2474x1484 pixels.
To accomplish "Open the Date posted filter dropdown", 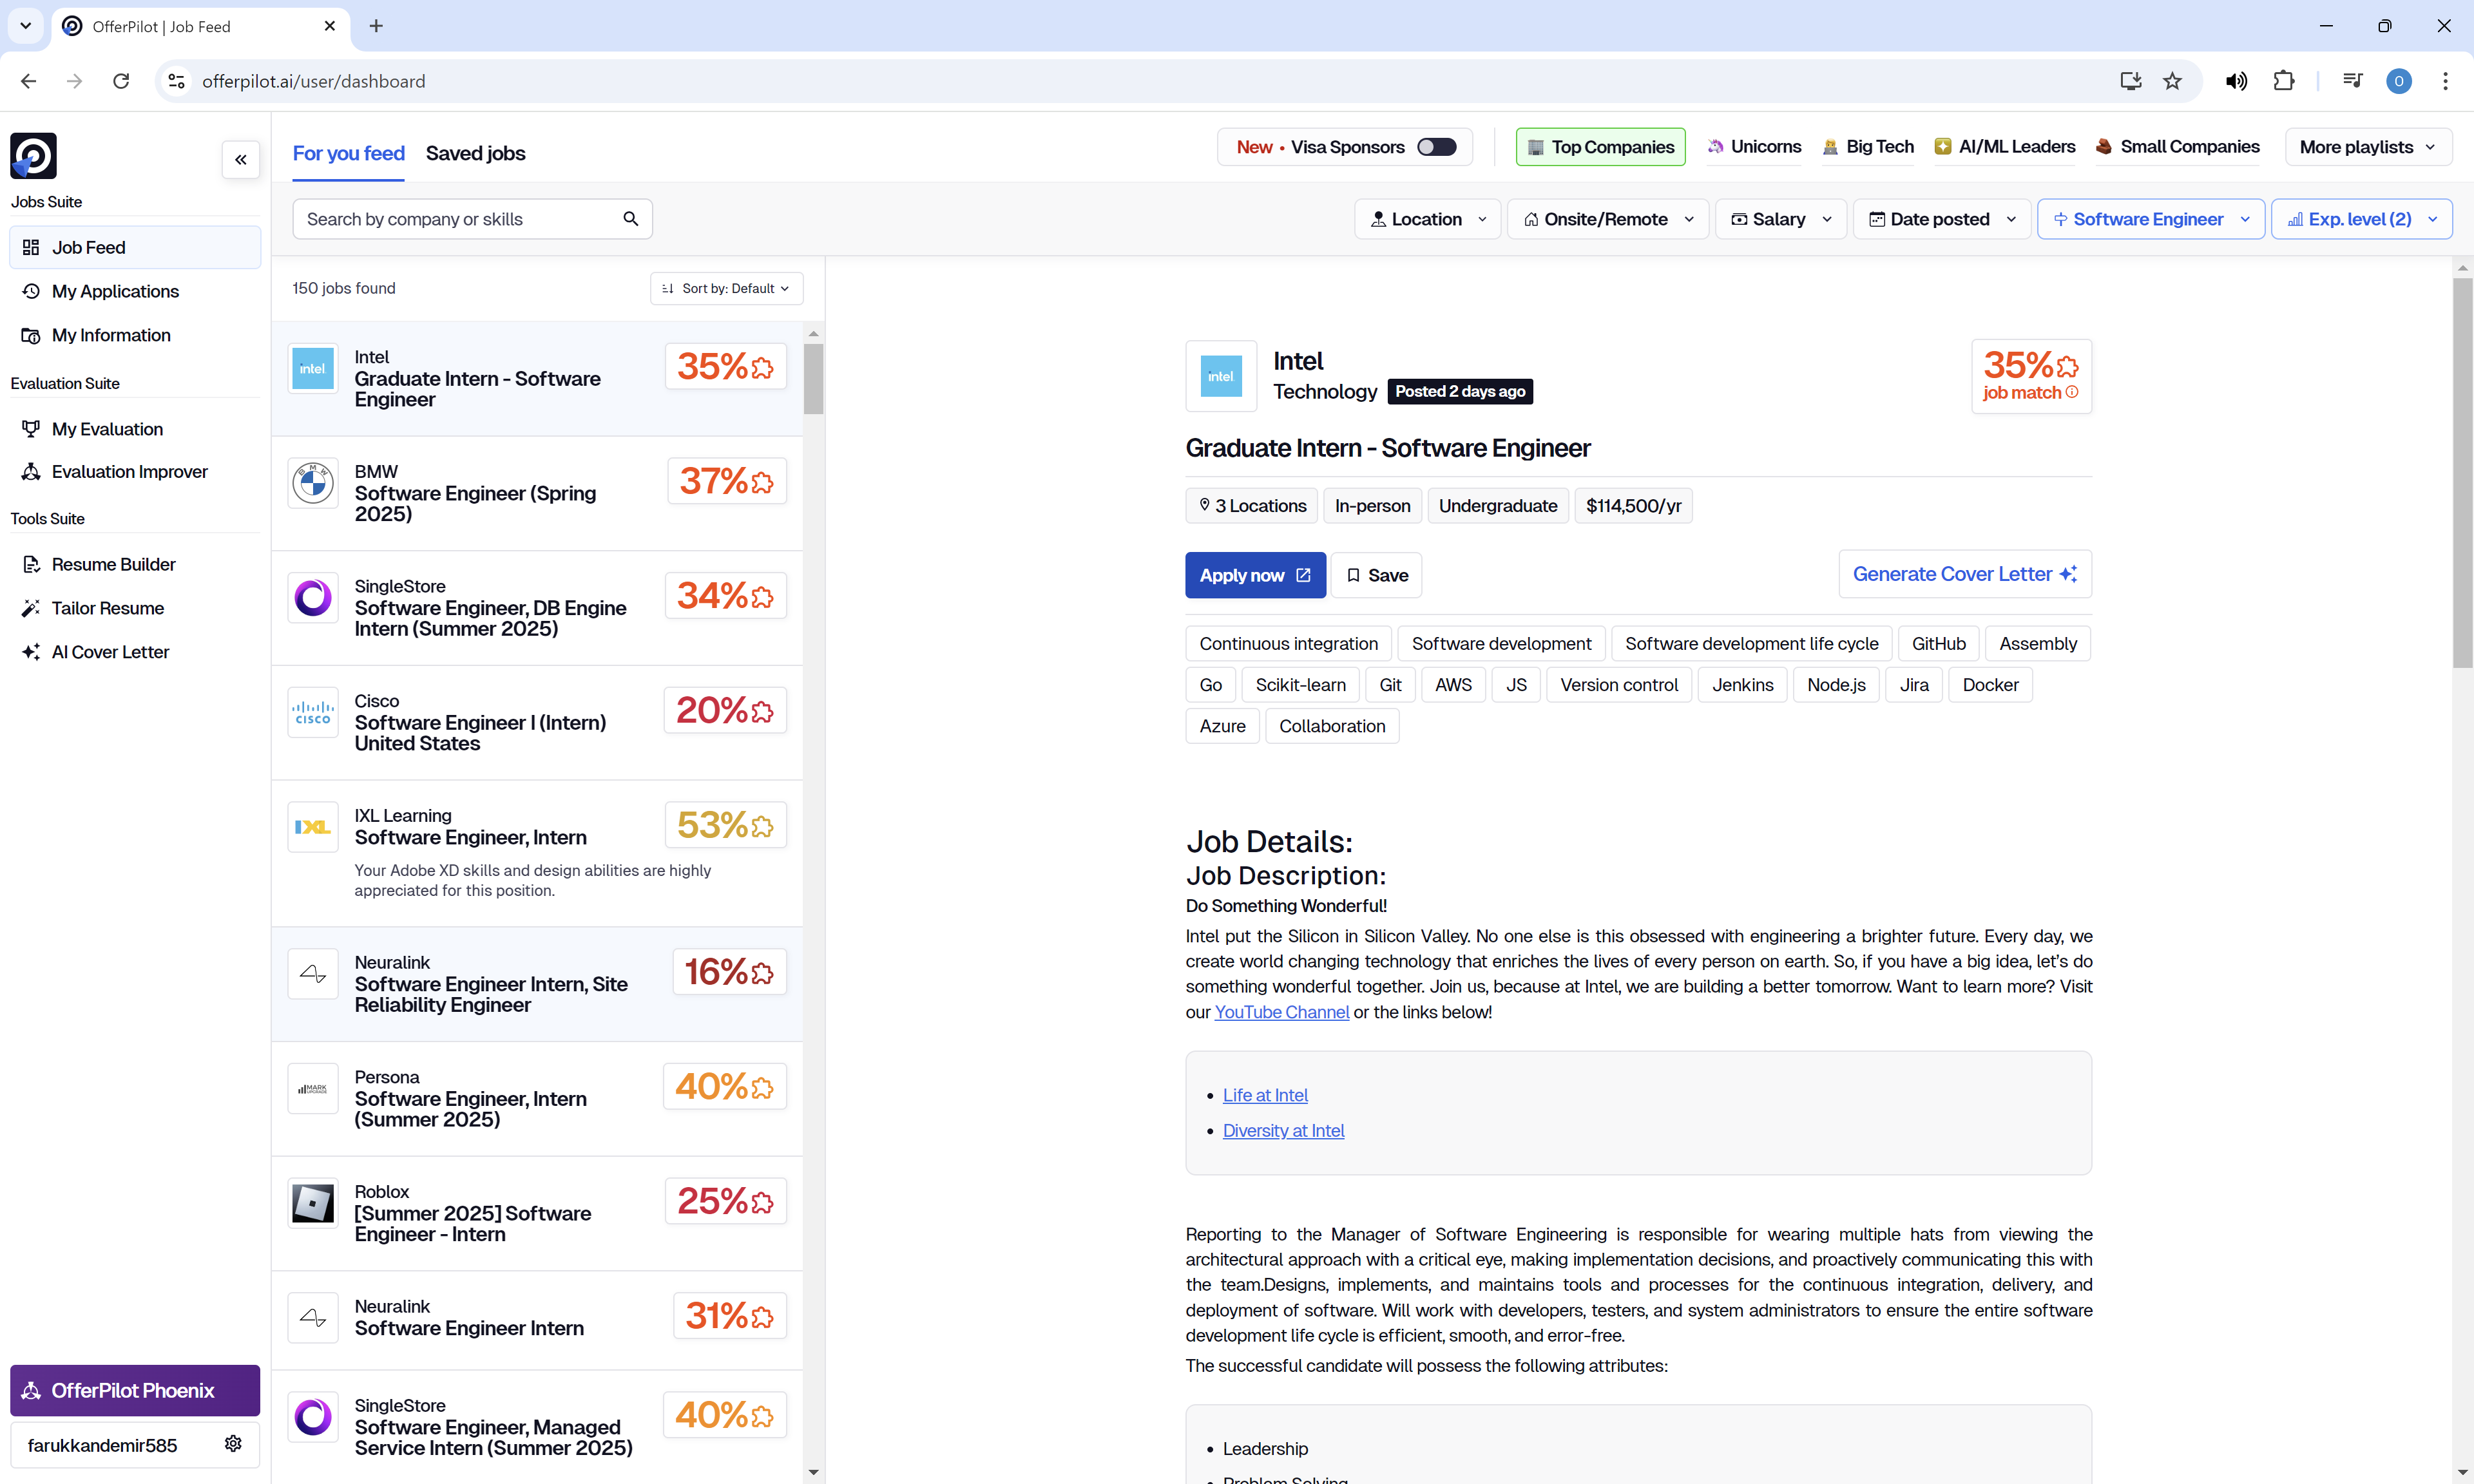I will click(1942, 219).
